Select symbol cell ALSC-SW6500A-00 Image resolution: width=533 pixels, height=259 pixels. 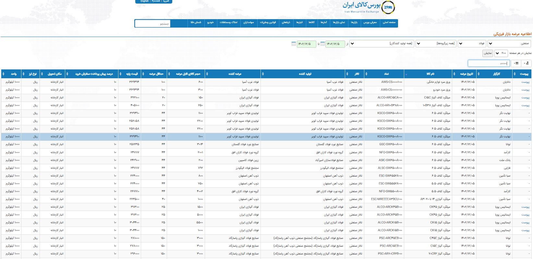pos(384,168)
